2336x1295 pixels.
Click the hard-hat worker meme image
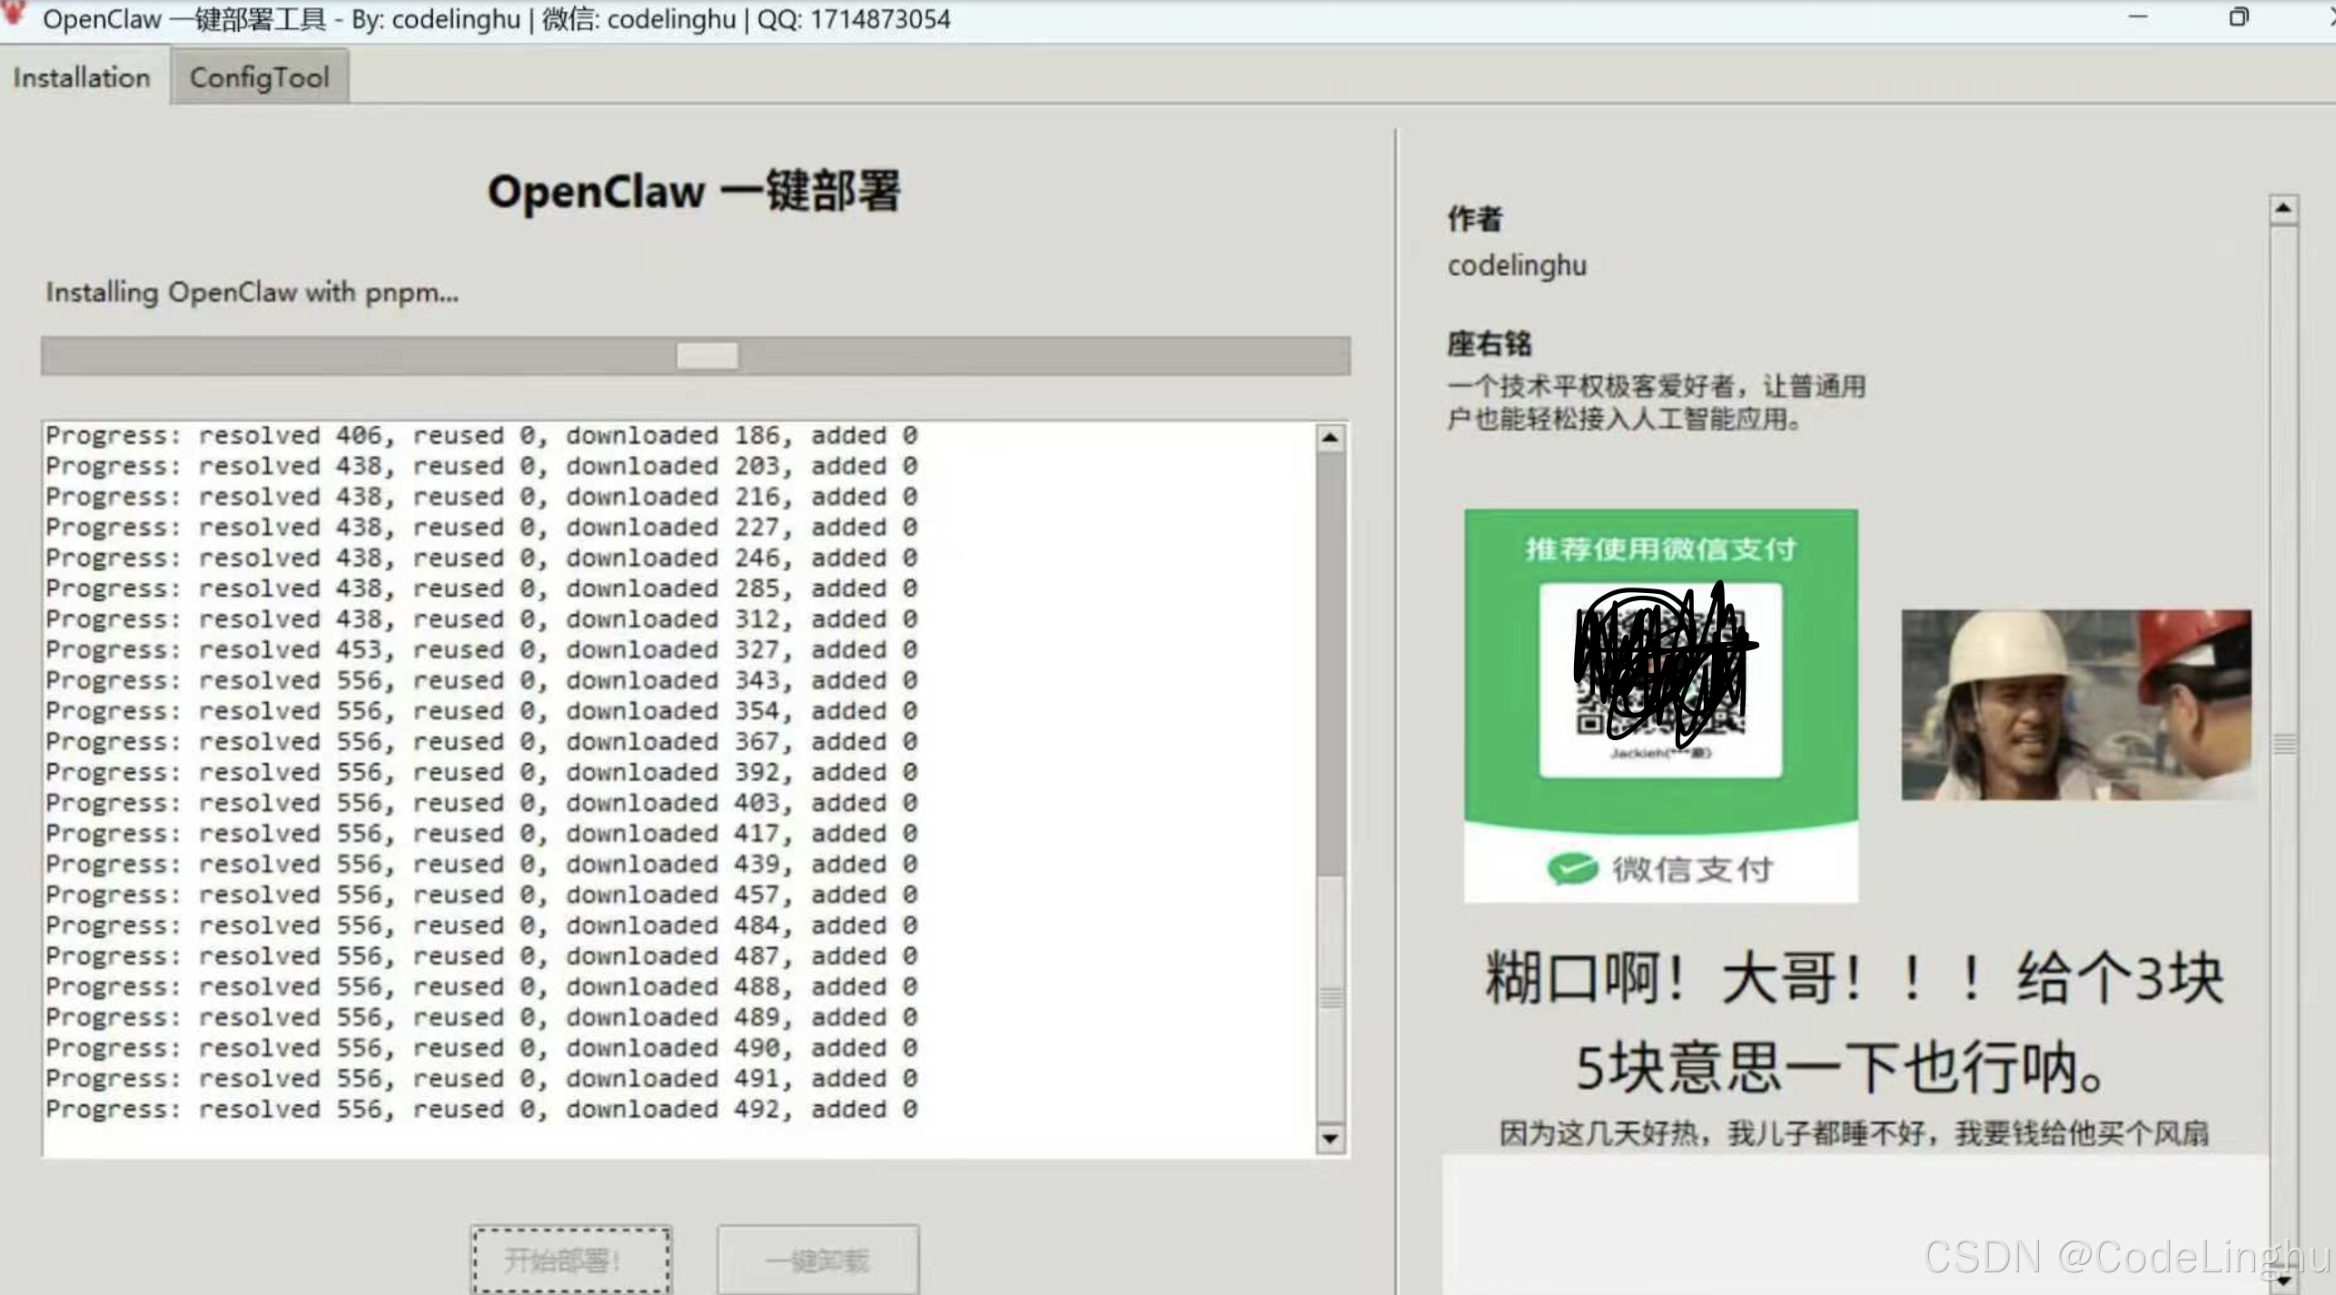[x=2076, y=705]
